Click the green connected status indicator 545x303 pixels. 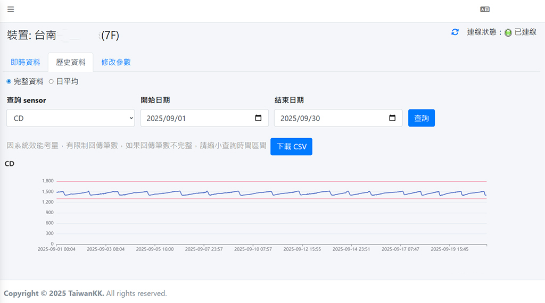click(x=508, y=33)
